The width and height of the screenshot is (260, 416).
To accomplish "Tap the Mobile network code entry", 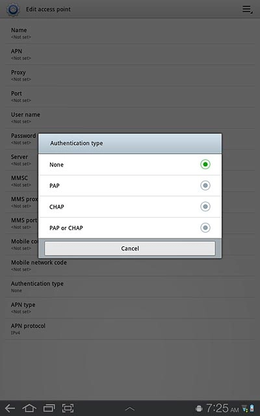I will [x=130, y=266].
